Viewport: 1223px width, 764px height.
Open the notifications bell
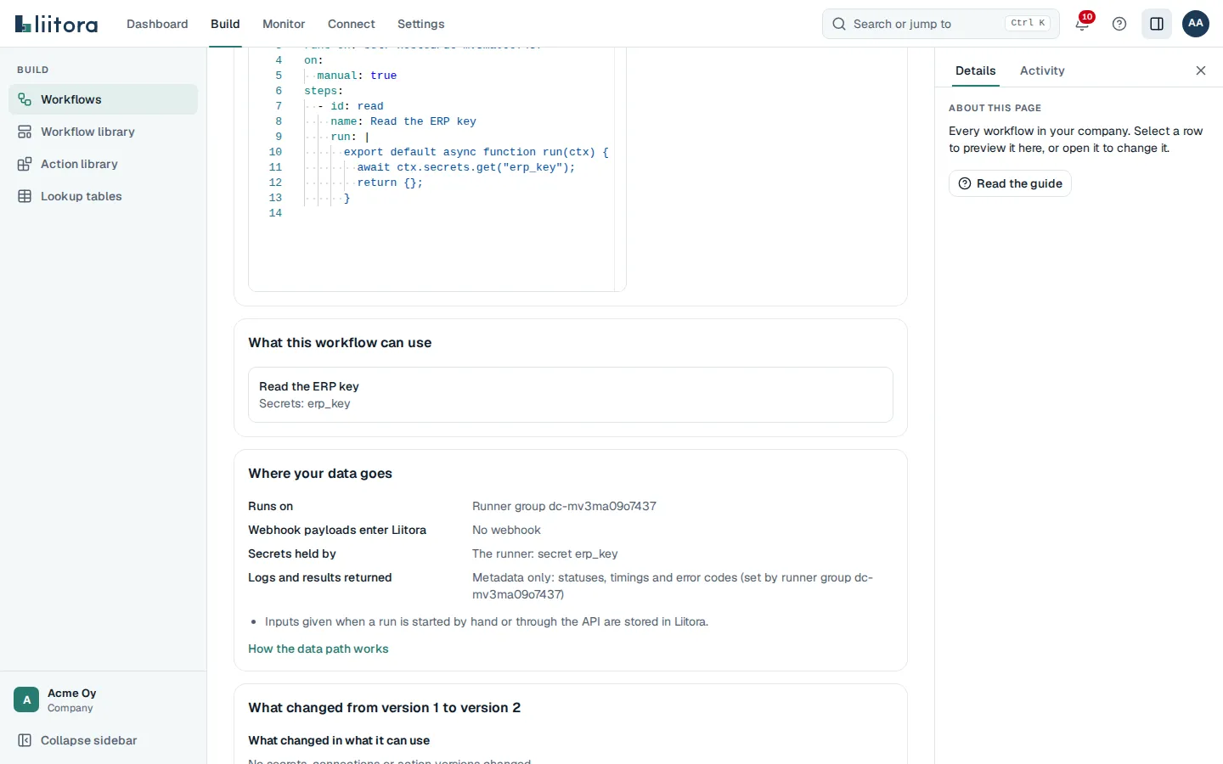point(1082,24)
